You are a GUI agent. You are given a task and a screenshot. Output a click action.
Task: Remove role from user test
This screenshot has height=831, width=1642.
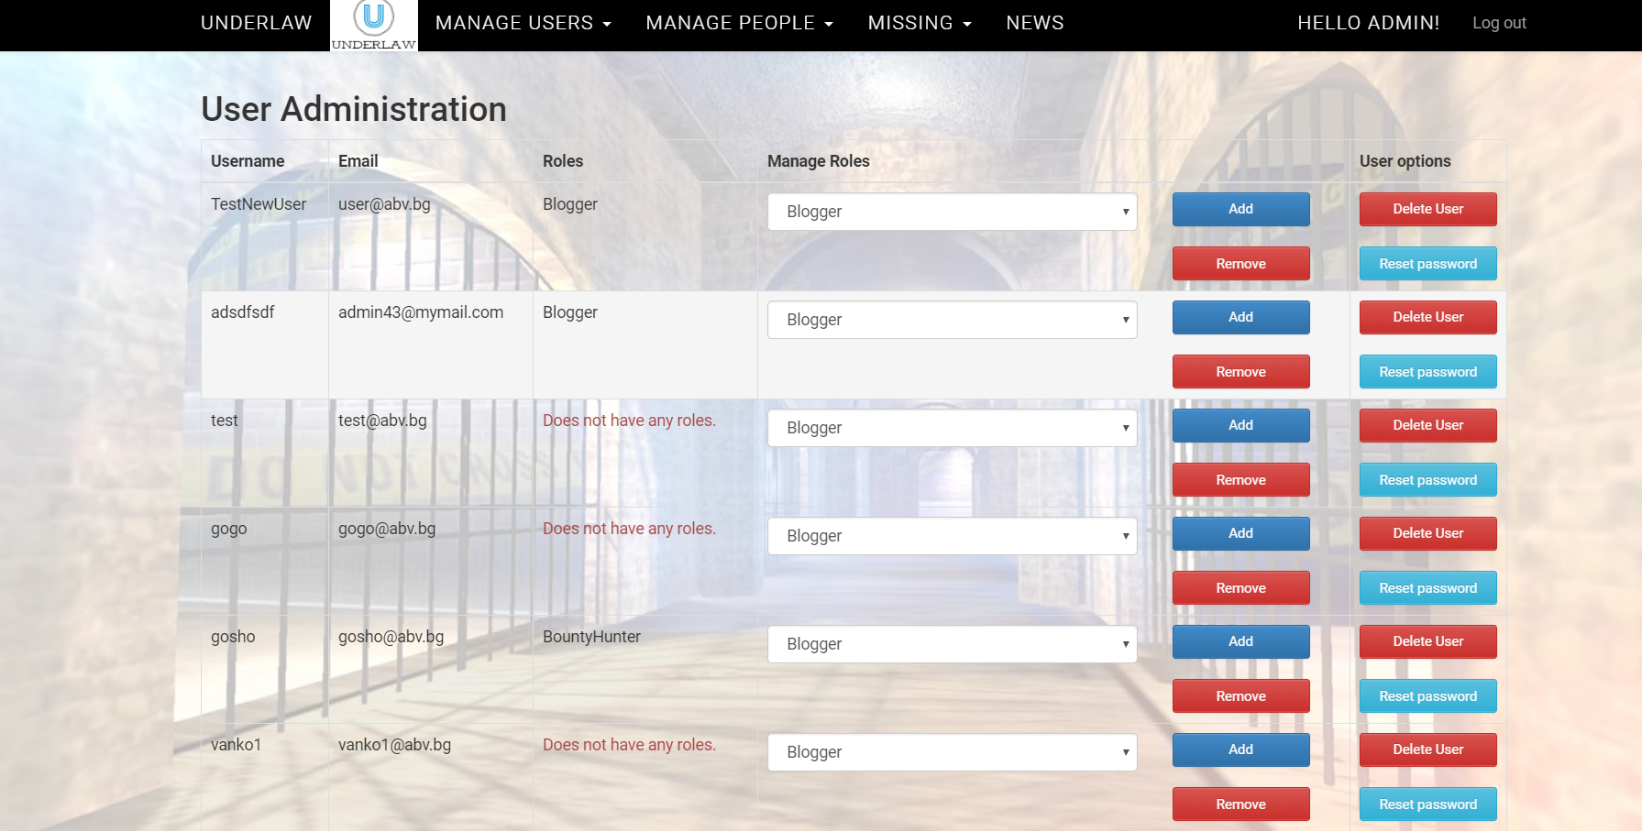pos(1240,480)
